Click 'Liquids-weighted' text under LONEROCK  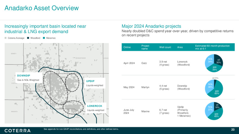click(96, 110)
